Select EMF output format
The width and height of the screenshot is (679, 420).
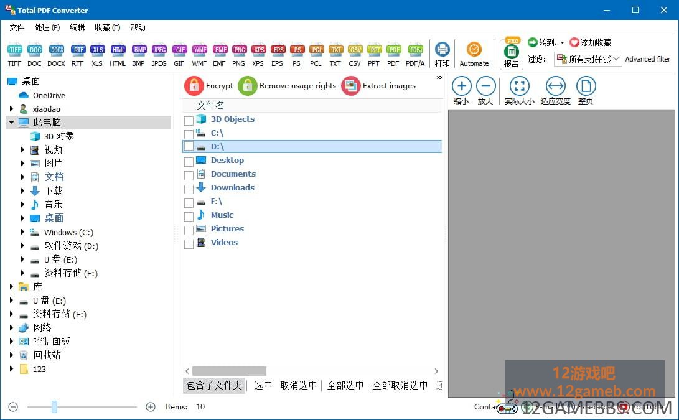point(220,55)
